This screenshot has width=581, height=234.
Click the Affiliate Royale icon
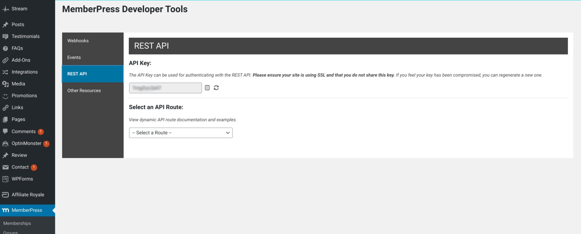click(x=5, y=195)
